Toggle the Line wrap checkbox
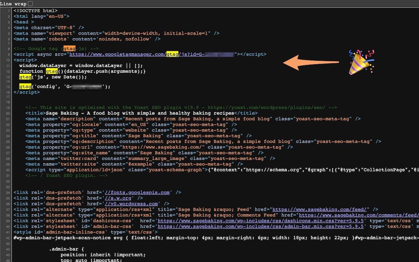The height and width of the screenshot is (262, 419). click(x=30, y=4)
